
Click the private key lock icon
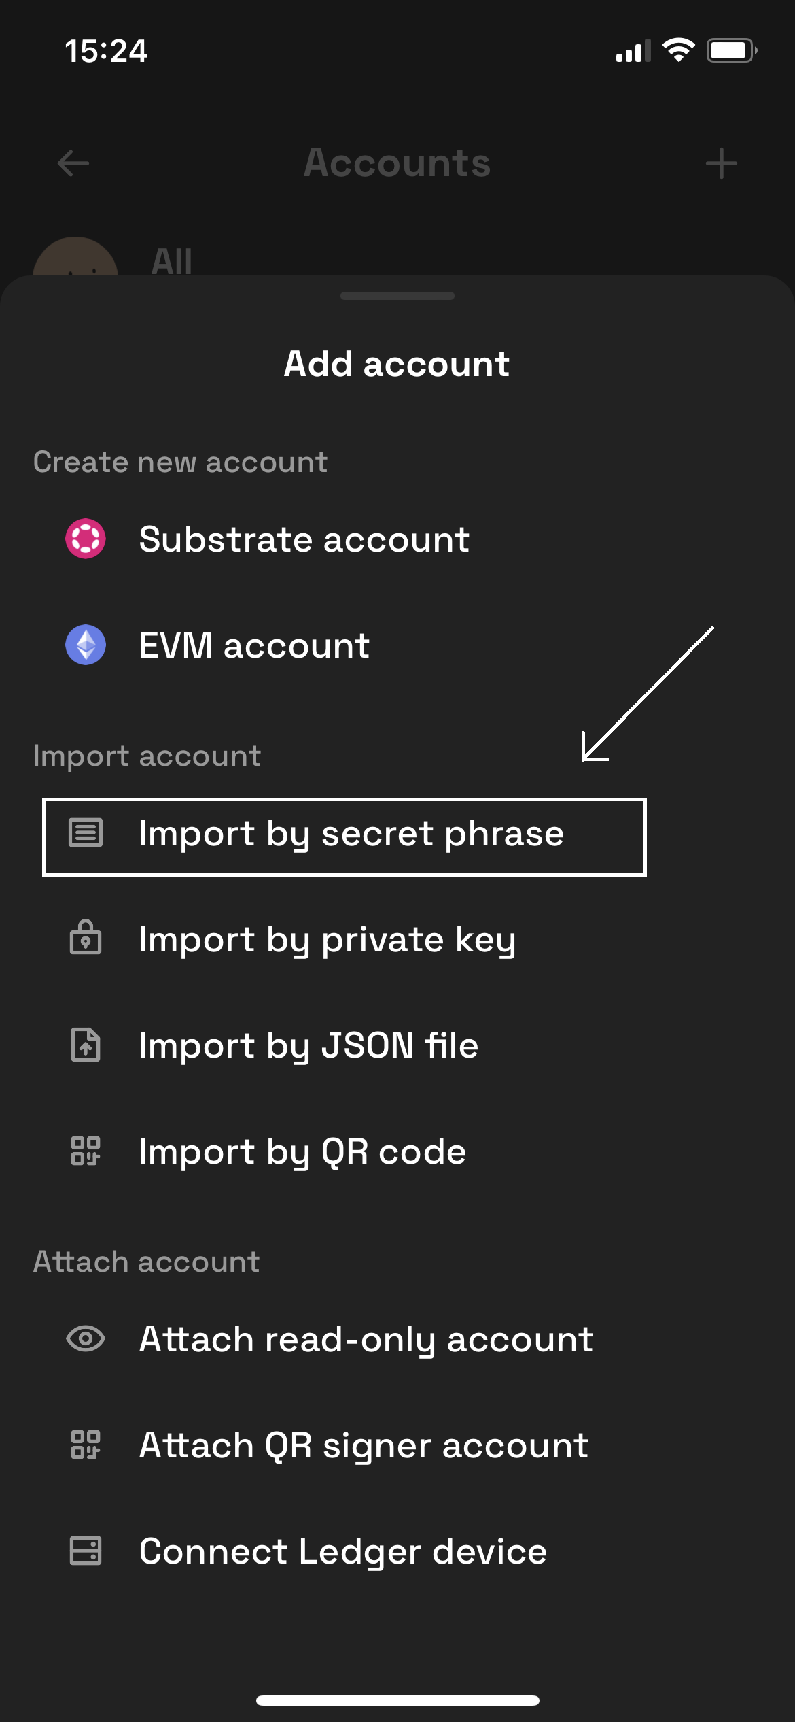pyautogui.click(x=86, y=937)
